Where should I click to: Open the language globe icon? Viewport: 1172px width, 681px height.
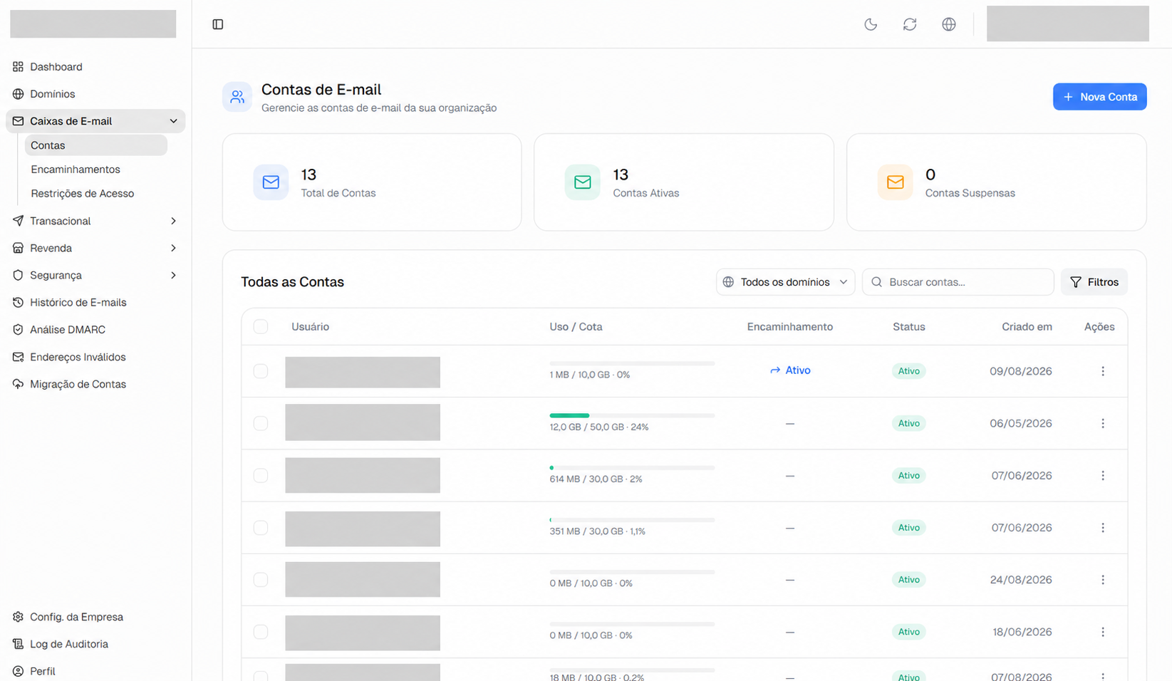coord(949,24)
